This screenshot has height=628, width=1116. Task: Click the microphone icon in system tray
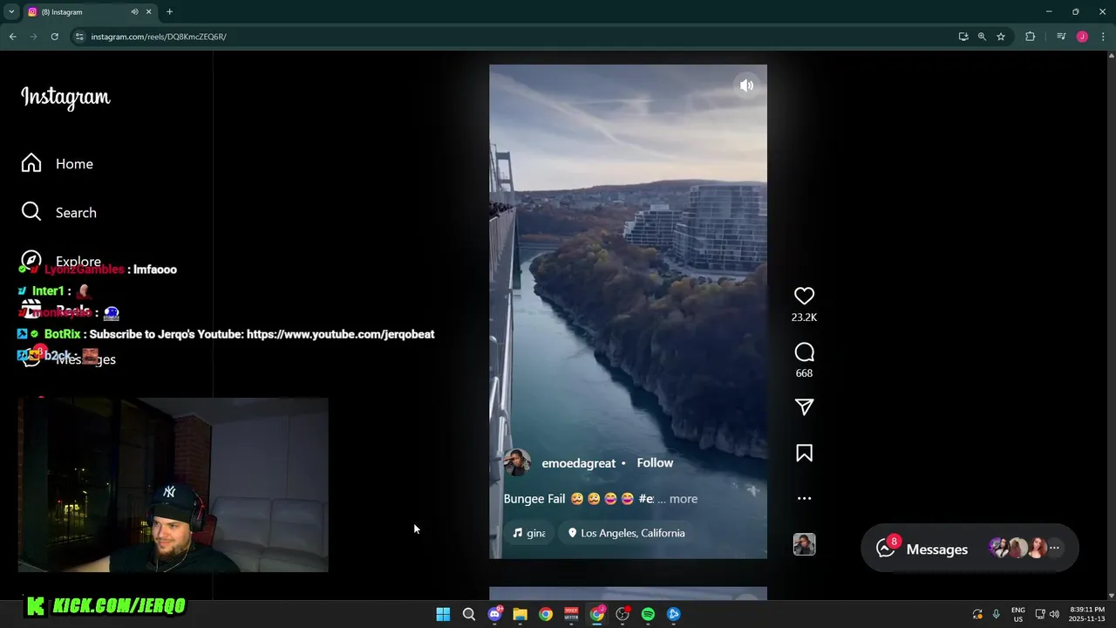tap(996, 614)
